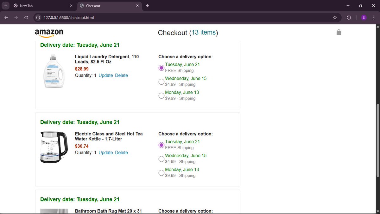Image resolution: width=380 pixels, height=214 pixels.
Task: Close the Checkout browser tab
Action: pos(137,6)
